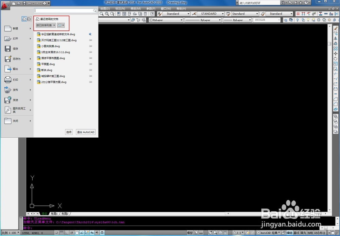The height and width of the screenshot is (236, 340).
Task: Click the Undo arrow in quick access toolbar
Action: coord(30,3)
